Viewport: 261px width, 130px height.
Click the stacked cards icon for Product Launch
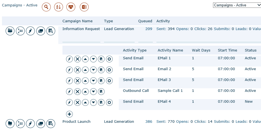pos(41,124)
